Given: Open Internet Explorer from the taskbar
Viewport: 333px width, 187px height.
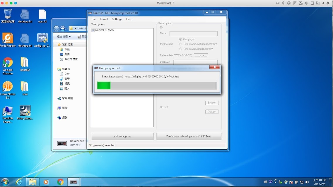Looking at the screenshot, I should coord(19,182).
